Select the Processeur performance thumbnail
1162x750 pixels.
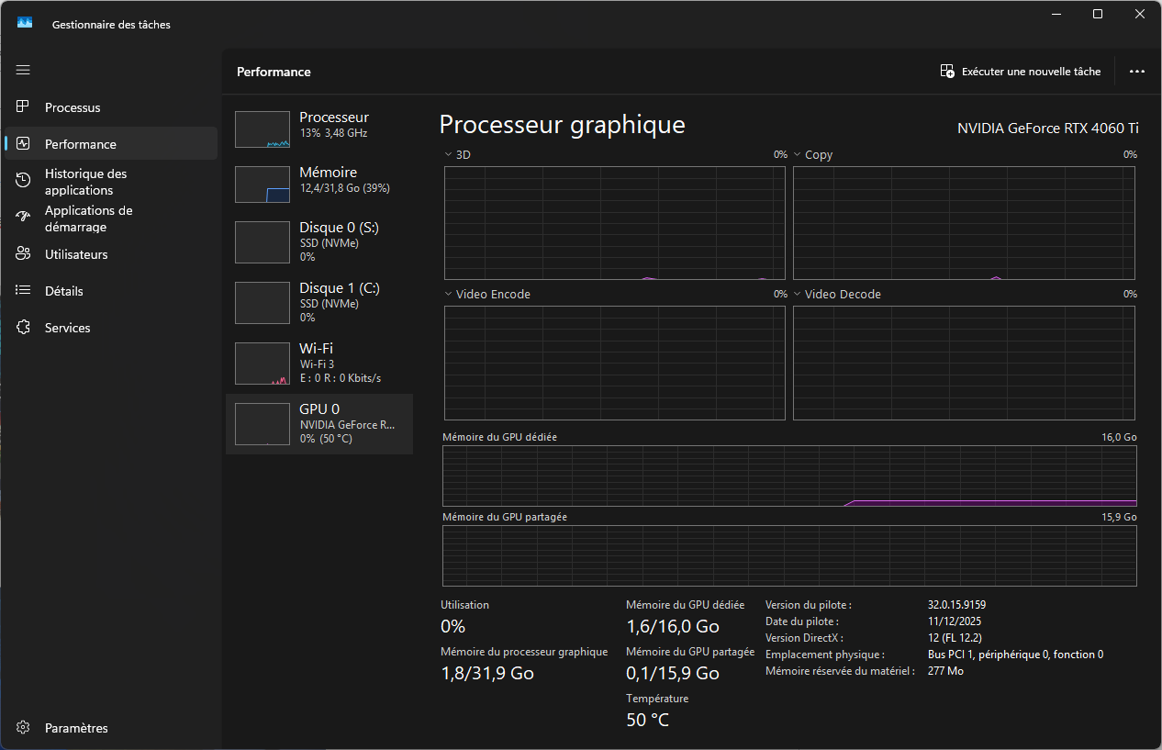pyautogui.click(x=263, y=129)
